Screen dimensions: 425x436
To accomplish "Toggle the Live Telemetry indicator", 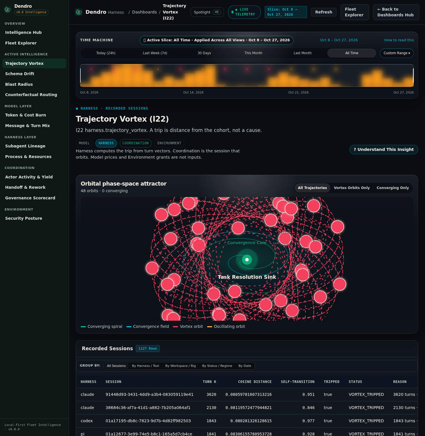I will pyautogui.click(x=244, y=12).
